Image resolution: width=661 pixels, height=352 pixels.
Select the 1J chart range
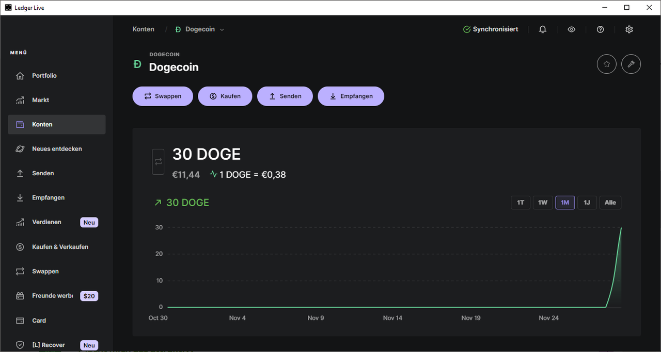point(587,203)
